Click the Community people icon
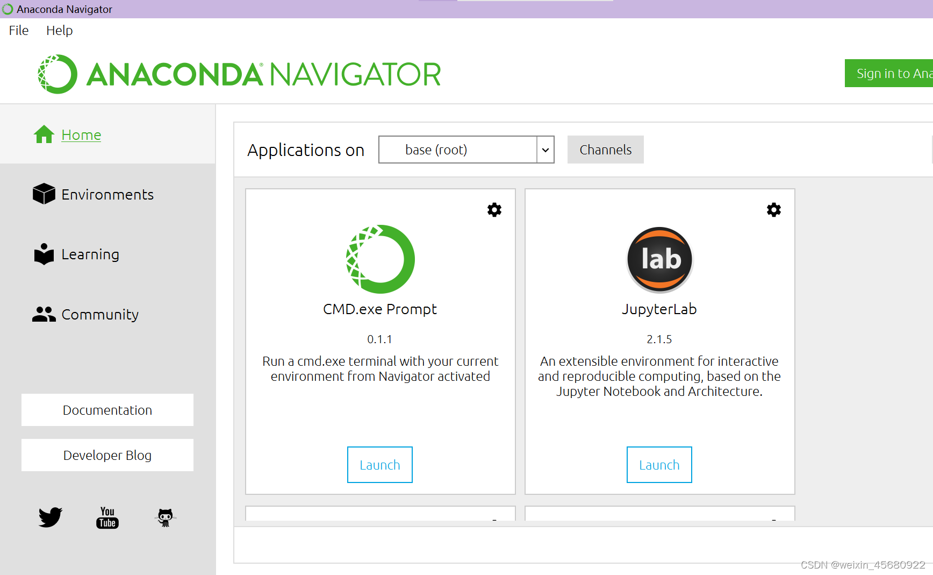The image size is (933, 575). point(44,314)
